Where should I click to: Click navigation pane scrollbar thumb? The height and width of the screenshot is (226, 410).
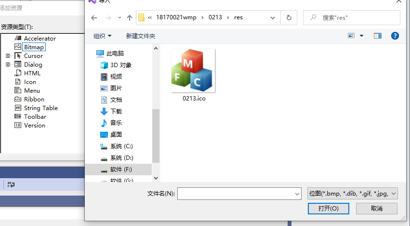point(156,136)
